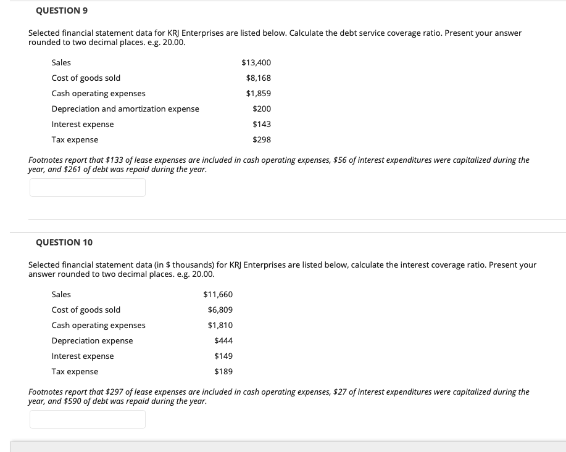Click the Question 9 footnotes text
The width and height of the screenshot is (566, 452).
click(278, 164)
